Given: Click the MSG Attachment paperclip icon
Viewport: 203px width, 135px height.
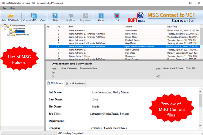Looking at the screenshot, I should pyautogui.click(x=67, y=83).
